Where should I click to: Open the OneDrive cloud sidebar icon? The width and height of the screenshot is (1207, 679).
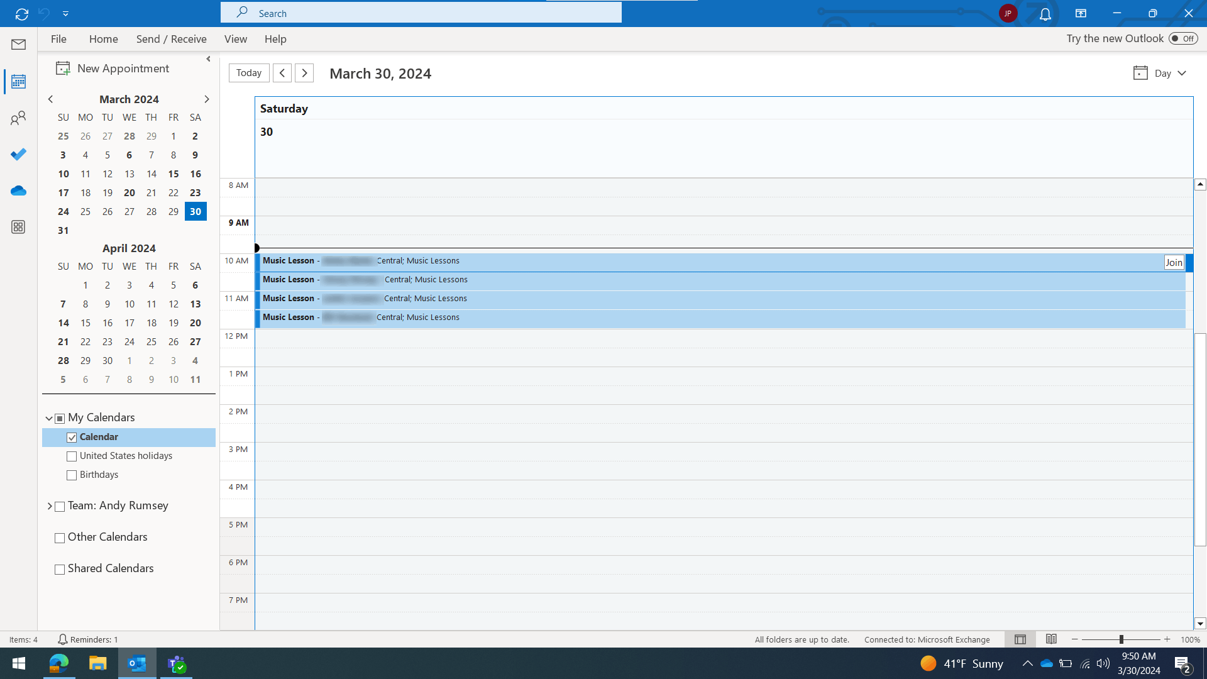click(18, 190)
